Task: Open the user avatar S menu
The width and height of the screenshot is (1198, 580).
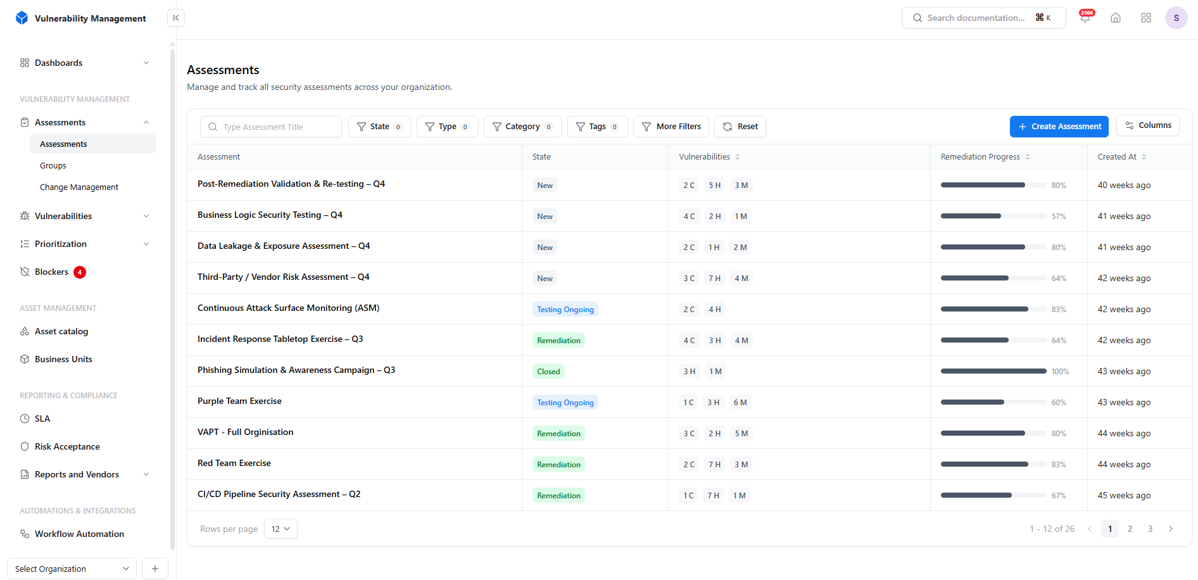Action: click(1176, 18)
